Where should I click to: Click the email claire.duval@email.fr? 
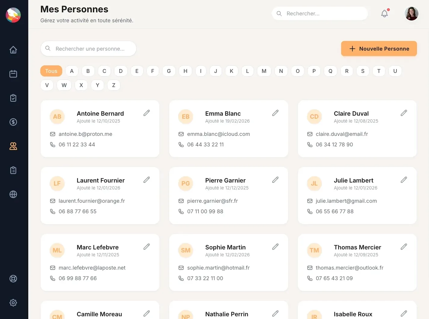(342, 134)
